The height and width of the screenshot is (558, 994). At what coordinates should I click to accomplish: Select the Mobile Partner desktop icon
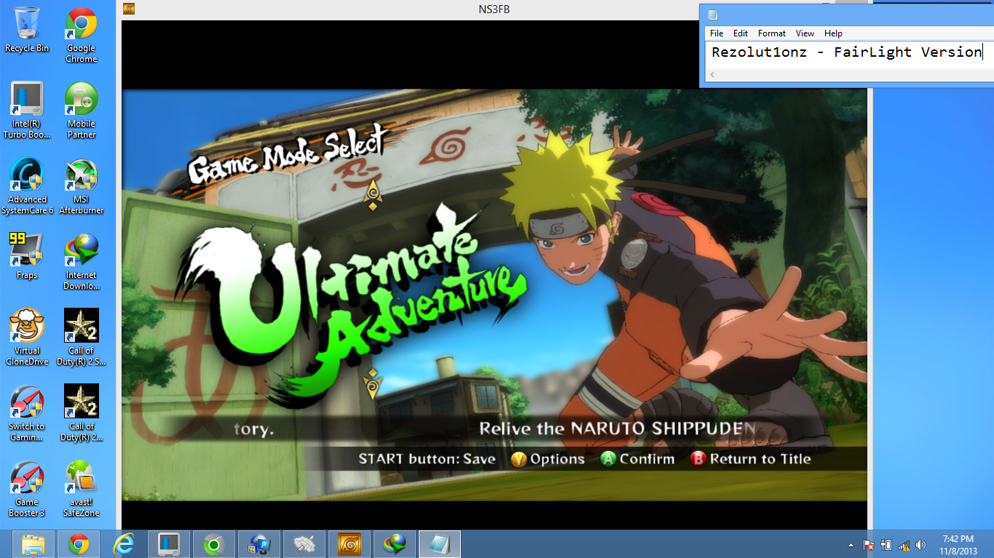[82, 110]
